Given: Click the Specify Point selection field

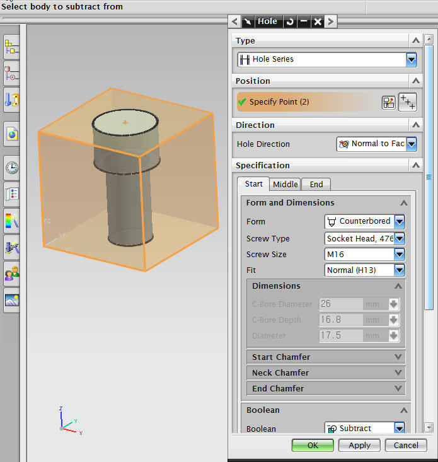Looking at the screenshot, I should click(307, 102).
